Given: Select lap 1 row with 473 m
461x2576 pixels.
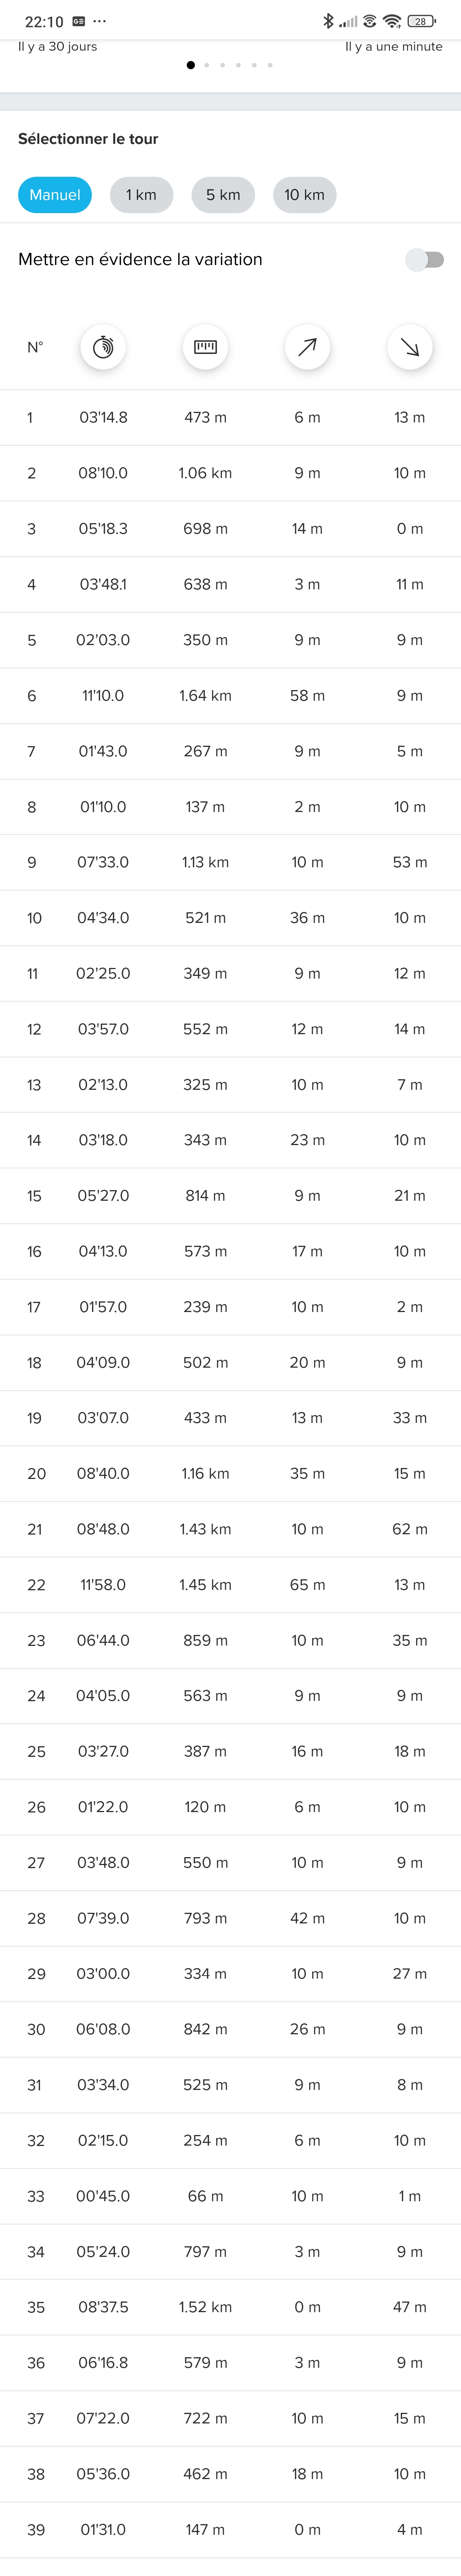Looking at the screenshot, I should (230, 417).
